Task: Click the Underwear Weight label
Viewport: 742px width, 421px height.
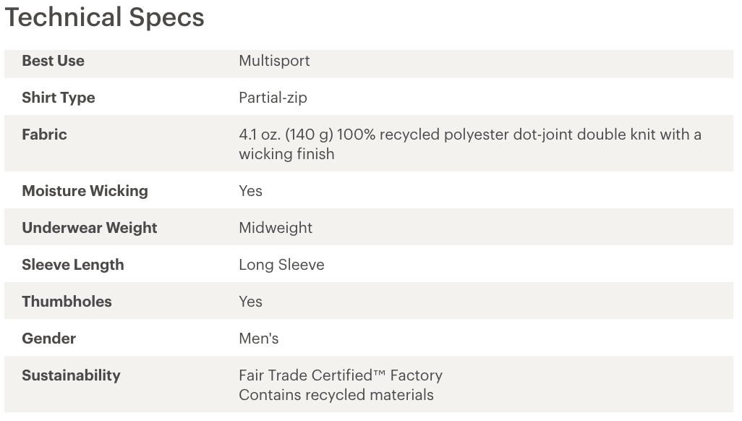Action: pos(90,228)
